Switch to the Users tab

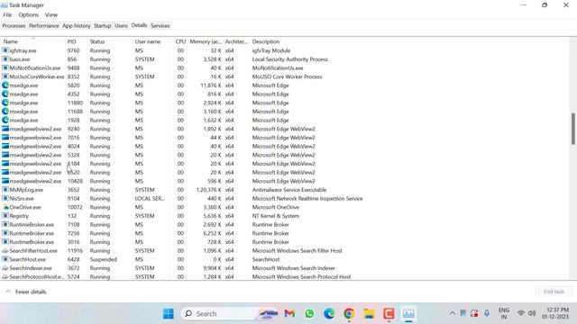pos(121,26)
